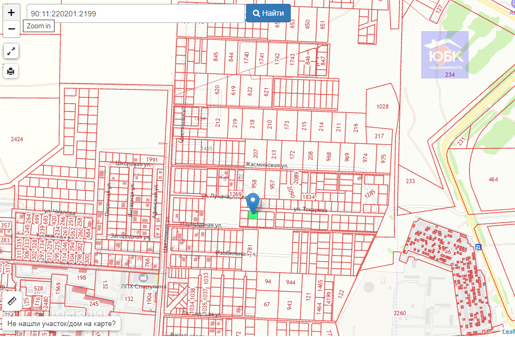Click the Жасминовая ул. street label
The height and width of the screenshot is (337, 515).
pyautogui.click(x=267, y=165)
